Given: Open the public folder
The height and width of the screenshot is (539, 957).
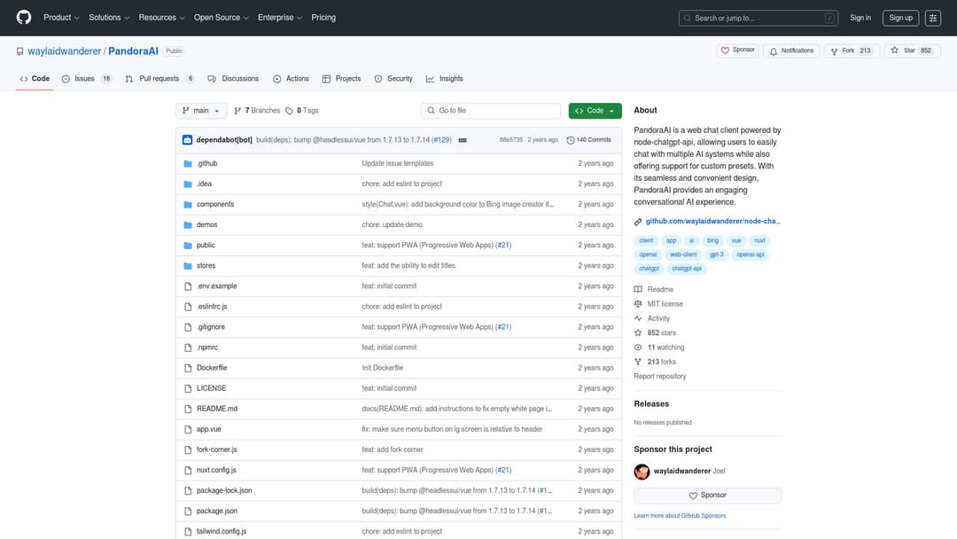Looking at the screenshot, I should click(x=206, y=246).
